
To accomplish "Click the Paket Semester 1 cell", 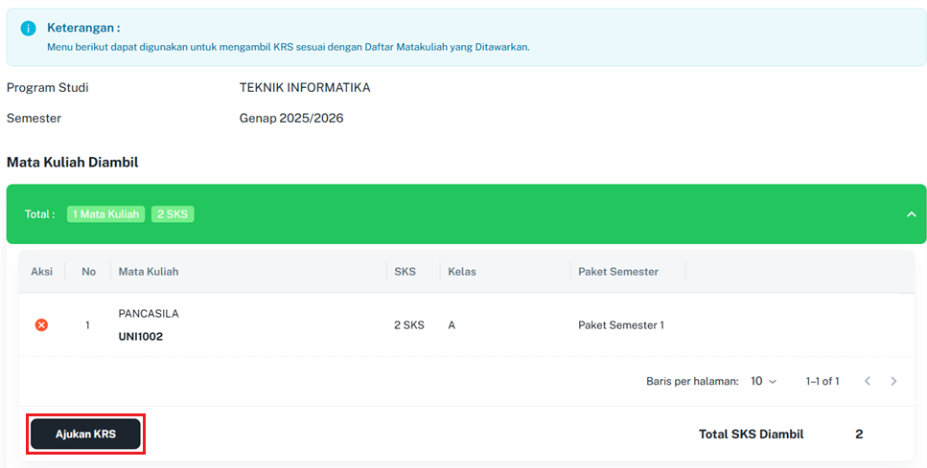I will tap(621, 325).
